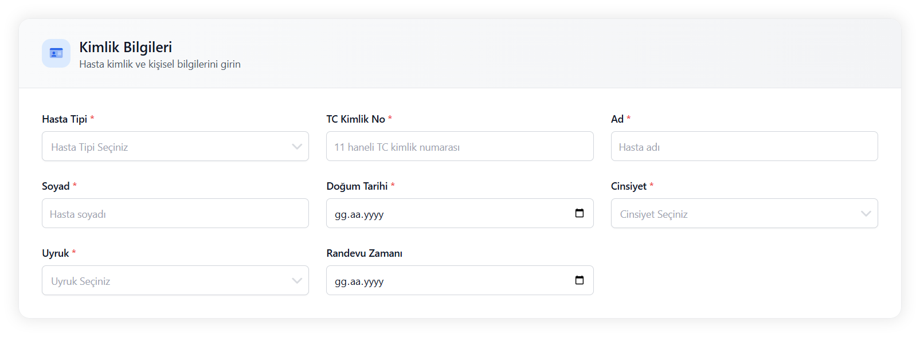Focus the Hasta adı input field
Screen dimensions: 920x337
(x=744, y=147)
